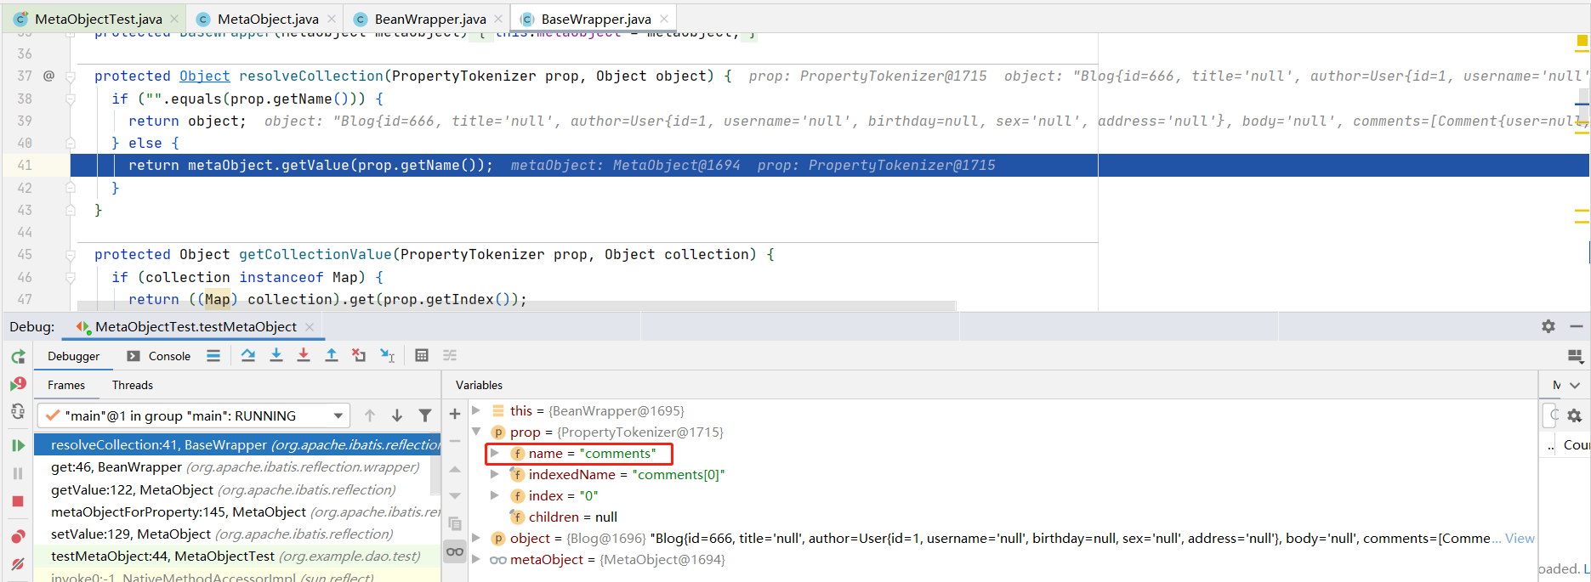Pause the running program
The width and height of the screenshot is (1591, 582).
[18, 473]
